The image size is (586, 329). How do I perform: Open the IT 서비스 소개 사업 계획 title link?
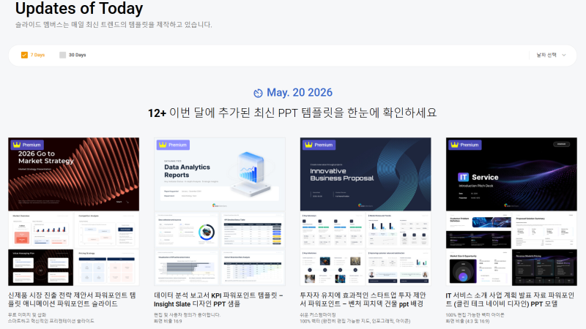[510, 300]
